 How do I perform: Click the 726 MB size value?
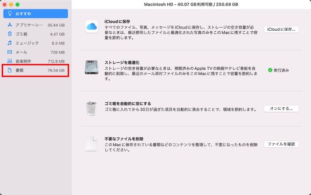[x=58, y=52]
